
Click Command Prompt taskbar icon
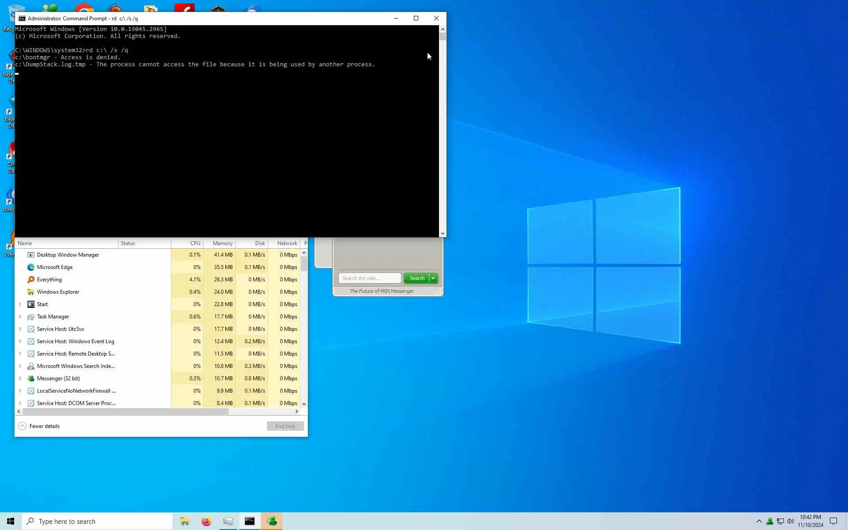(x=250, y=522)
